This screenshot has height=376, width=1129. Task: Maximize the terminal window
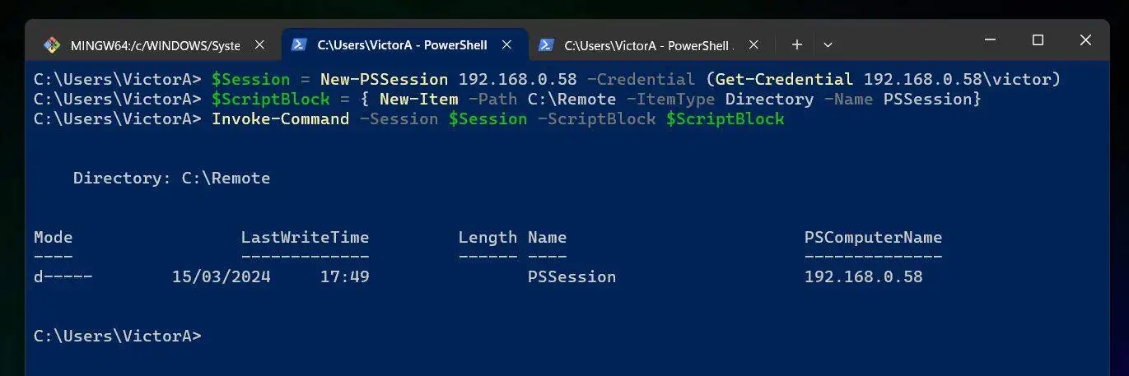click(1038, 40)
